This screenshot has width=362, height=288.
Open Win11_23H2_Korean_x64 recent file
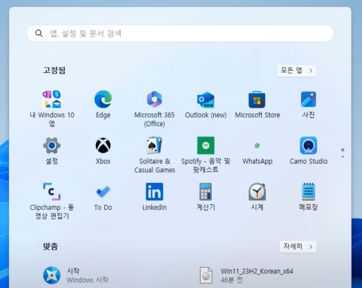(x=247, y=275)
